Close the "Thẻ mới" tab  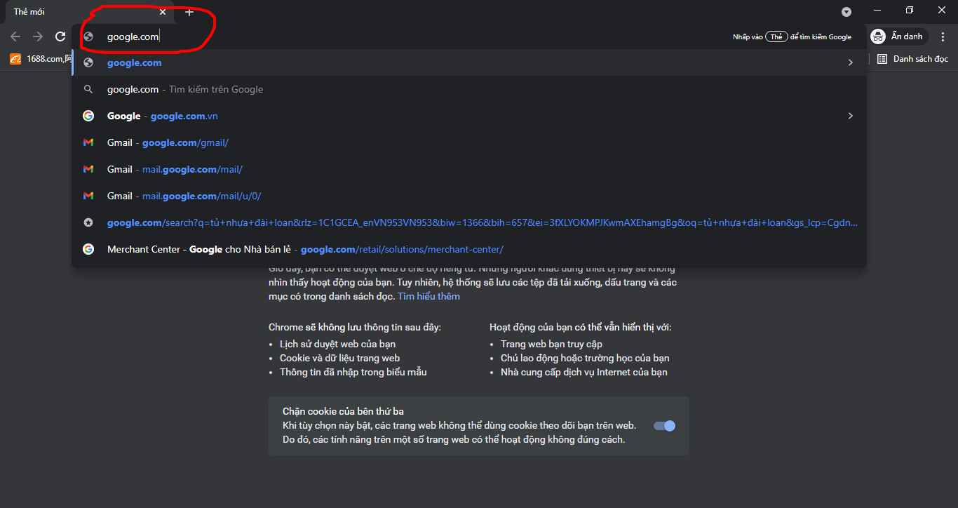pos(163,12)
